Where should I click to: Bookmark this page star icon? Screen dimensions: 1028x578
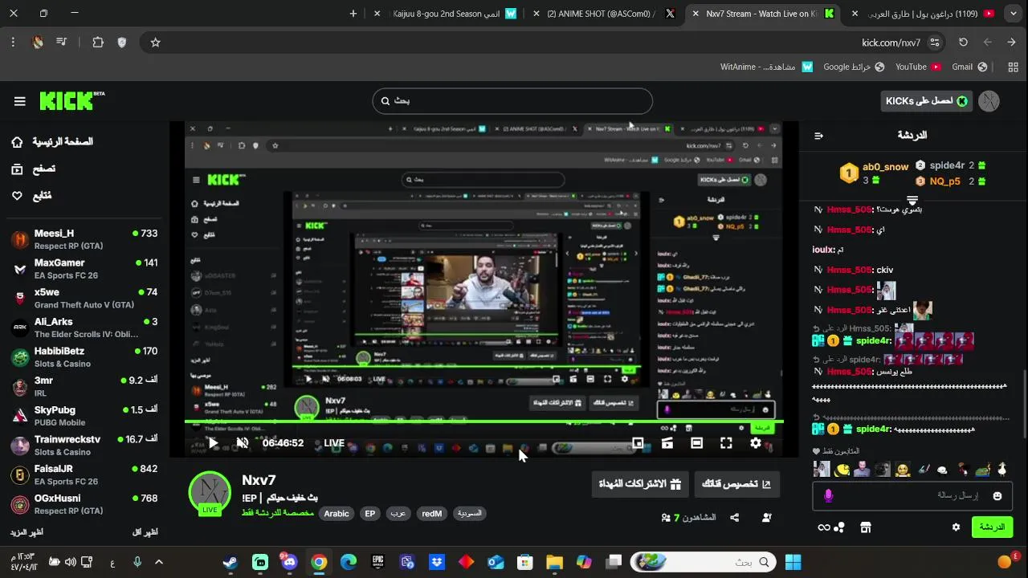click(x=156, y=43)
